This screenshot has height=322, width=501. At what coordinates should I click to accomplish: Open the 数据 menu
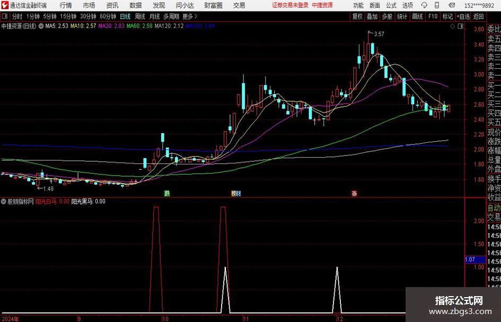pos(136,5)
